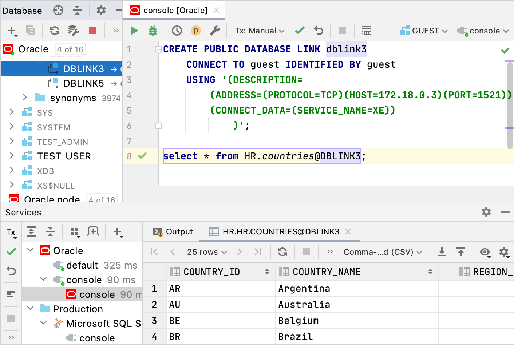Viewport: 514px width, 345px height.
Task: Open query history with the clock icon
Action: click(x=177, y=31)
